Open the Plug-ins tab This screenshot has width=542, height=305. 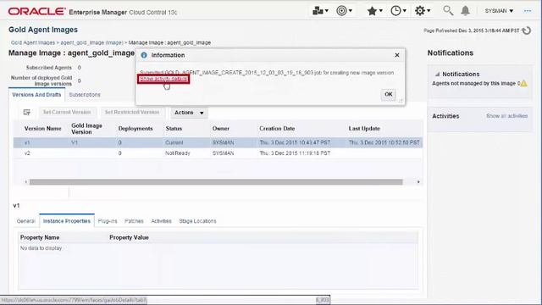[x=108, y=221]
